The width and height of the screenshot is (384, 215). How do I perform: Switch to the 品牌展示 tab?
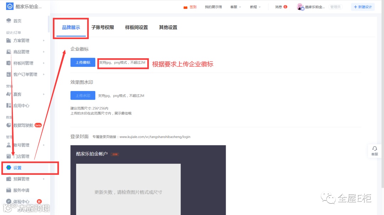pos(71,27)
